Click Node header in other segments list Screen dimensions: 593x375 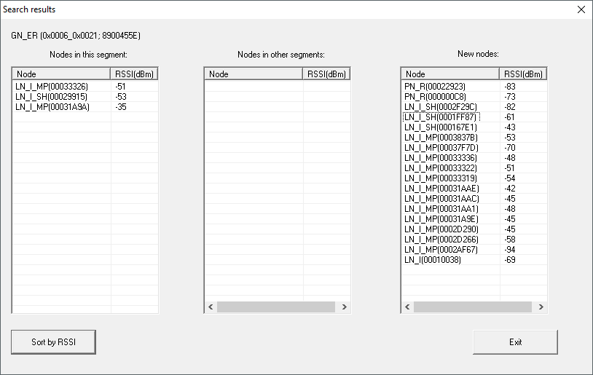pyautogui.click(x=254, y=74)
